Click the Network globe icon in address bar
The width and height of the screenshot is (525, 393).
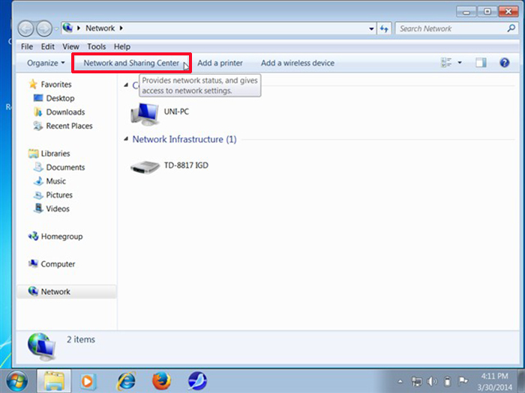(x=67, y=28)
